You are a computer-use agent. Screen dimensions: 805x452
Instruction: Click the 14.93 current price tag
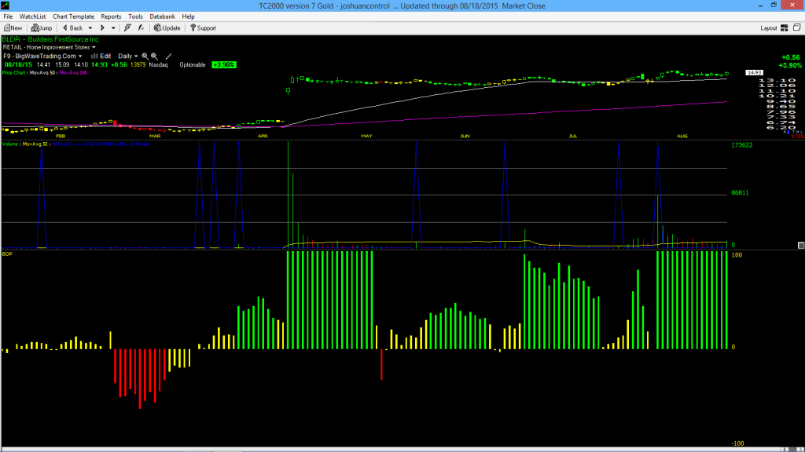coord(754,73)
